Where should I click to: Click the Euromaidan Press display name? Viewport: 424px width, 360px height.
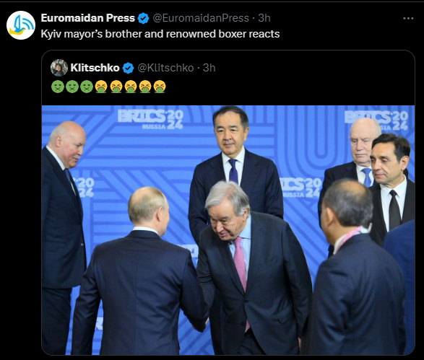(x=88, y=18)
